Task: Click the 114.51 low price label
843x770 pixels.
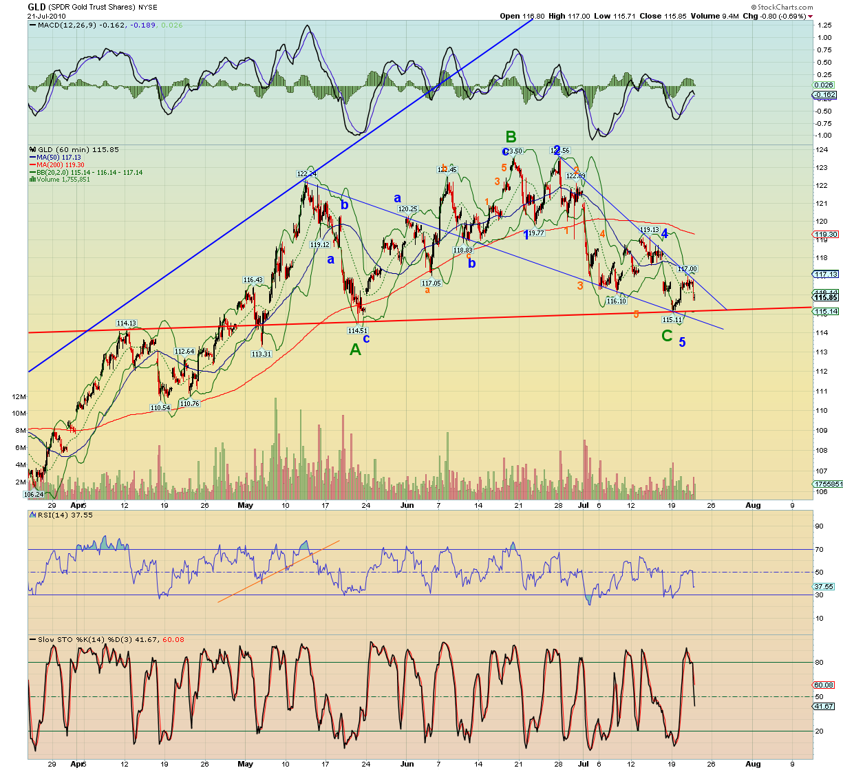Action: pos(358,330)
